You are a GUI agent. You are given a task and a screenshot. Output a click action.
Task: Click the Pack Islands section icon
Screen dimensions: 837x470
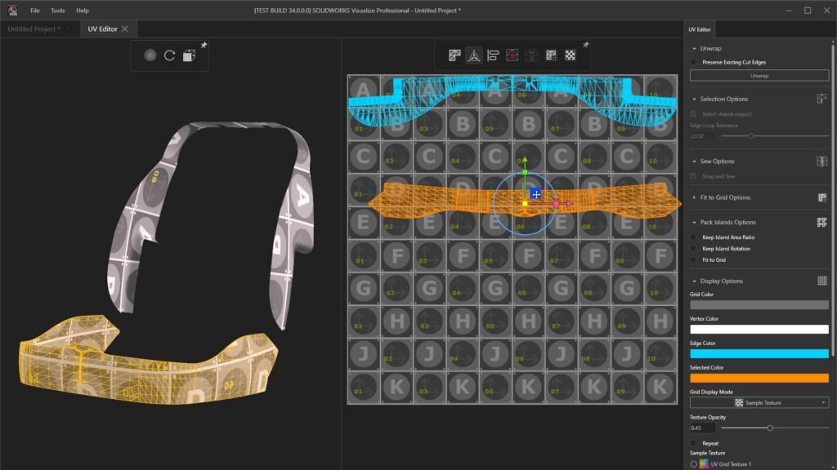tap(821, 222)
